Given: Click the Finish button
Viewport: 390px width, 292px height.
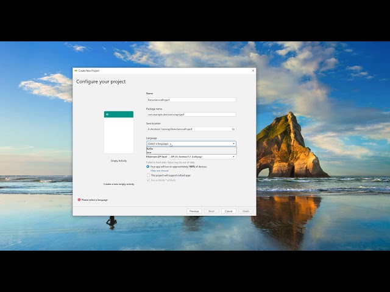Looking at the screenshot, I should 246,211.
